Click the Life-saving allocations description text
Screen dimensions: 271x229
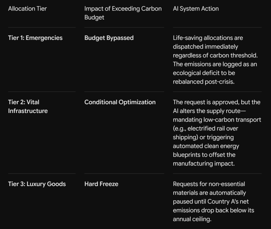215,60
